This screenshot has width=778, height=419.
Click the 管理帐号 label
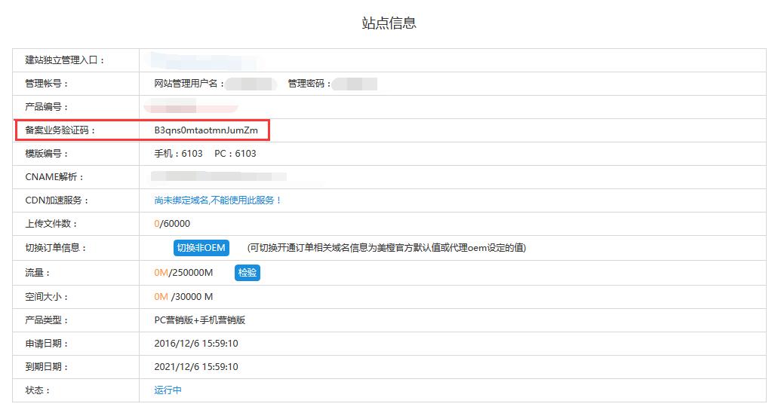click(x=47, y=83)
